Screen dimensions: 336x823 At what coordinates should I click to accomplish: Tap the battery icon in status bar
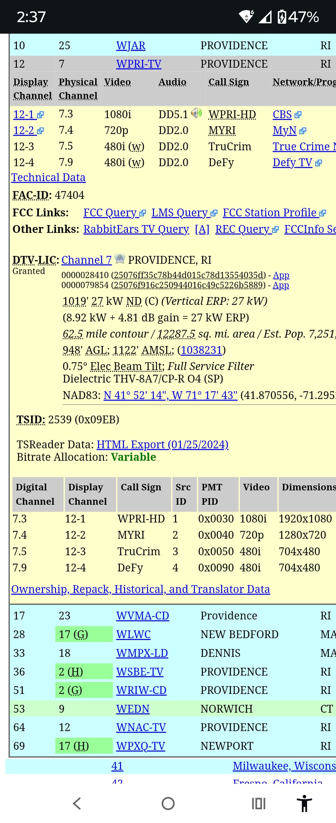[282, 17]
